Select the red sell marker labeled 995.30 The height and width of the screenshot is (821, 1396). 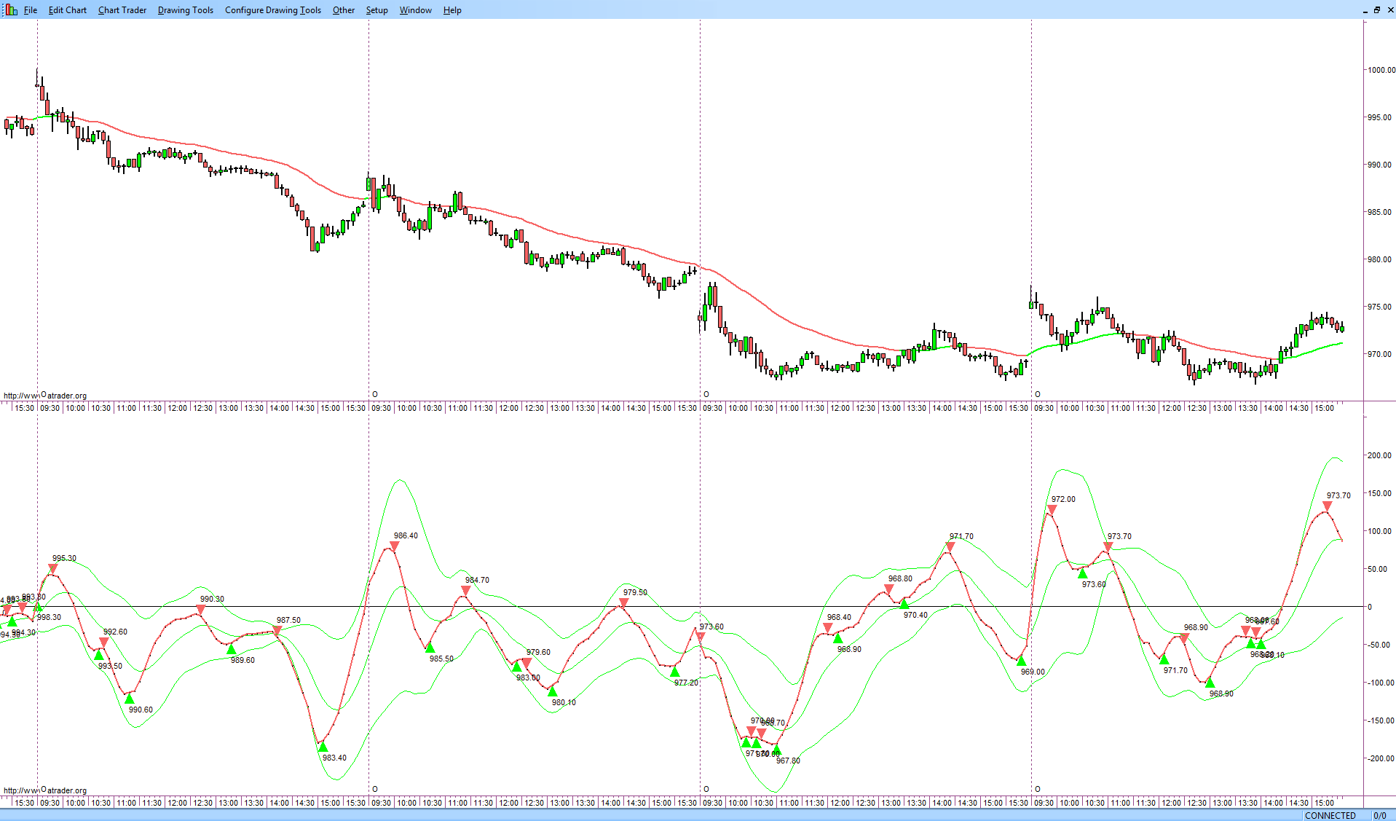coord(53,568)
